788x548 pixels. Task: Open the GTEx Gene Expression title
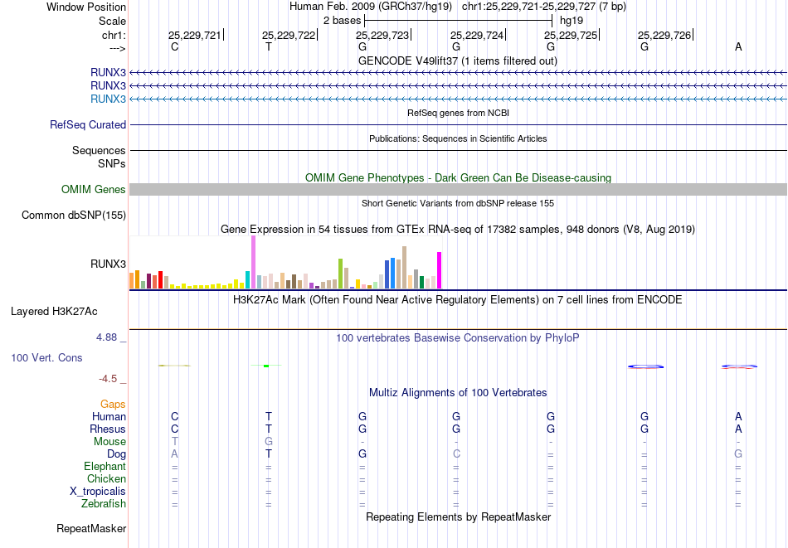click(458, 229)
